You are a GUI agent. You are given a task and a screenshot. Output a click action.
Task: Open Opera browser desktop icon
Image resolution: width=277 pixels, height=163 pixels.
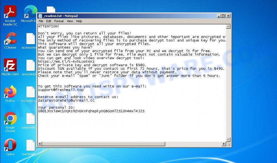click(10, 147)
